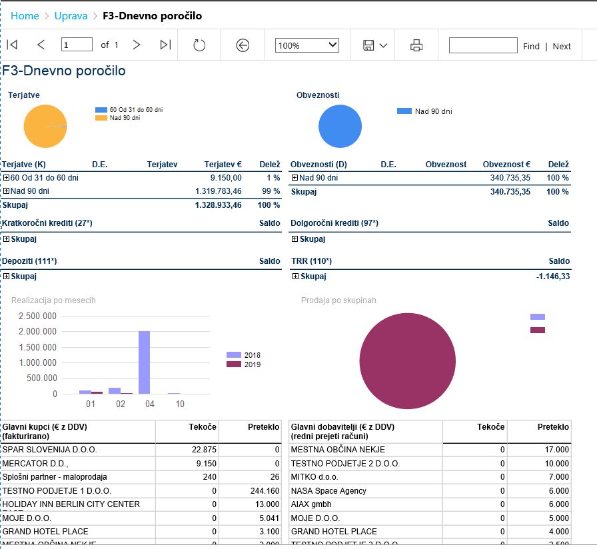Click TESTNO PODJETJE 2 D.O.O. with 10.000
The height and width of the screenshot is (549, 597).
point(430,463)
